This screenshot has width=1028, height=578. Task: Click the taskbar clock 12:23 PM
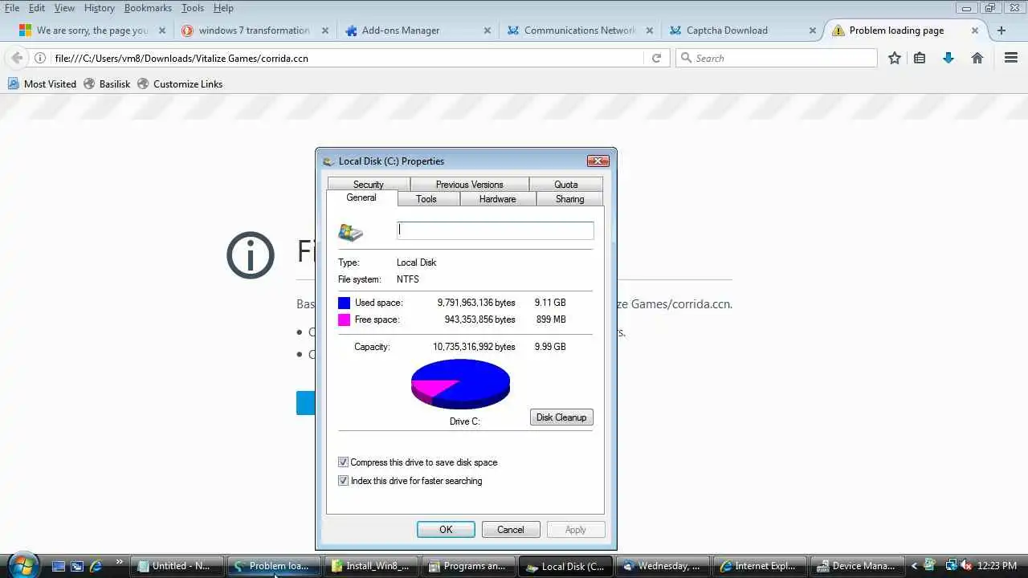pos(997,566)
